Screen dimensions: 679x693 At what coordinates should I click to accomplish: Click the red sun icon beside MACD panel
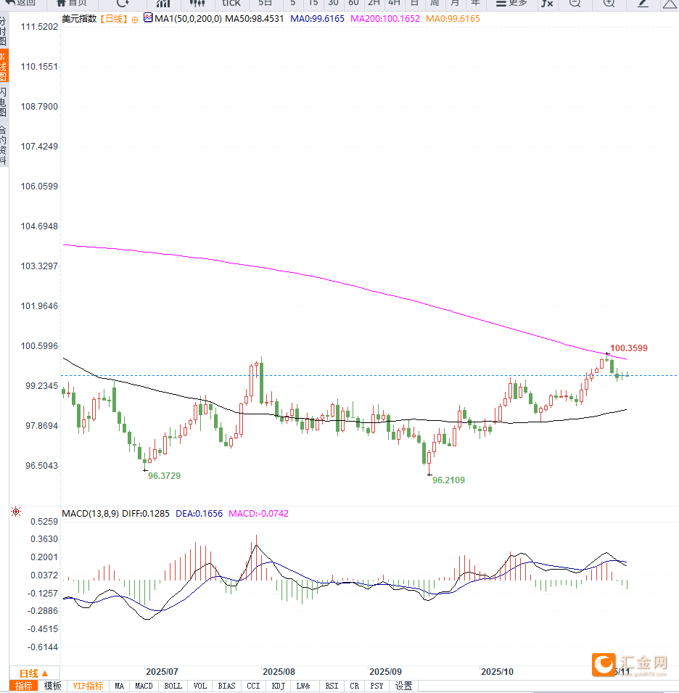16,512
